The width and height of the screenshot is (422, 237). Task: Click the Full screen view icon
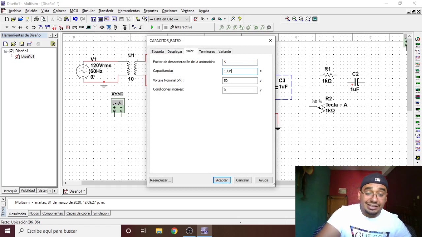click(315, 19)
